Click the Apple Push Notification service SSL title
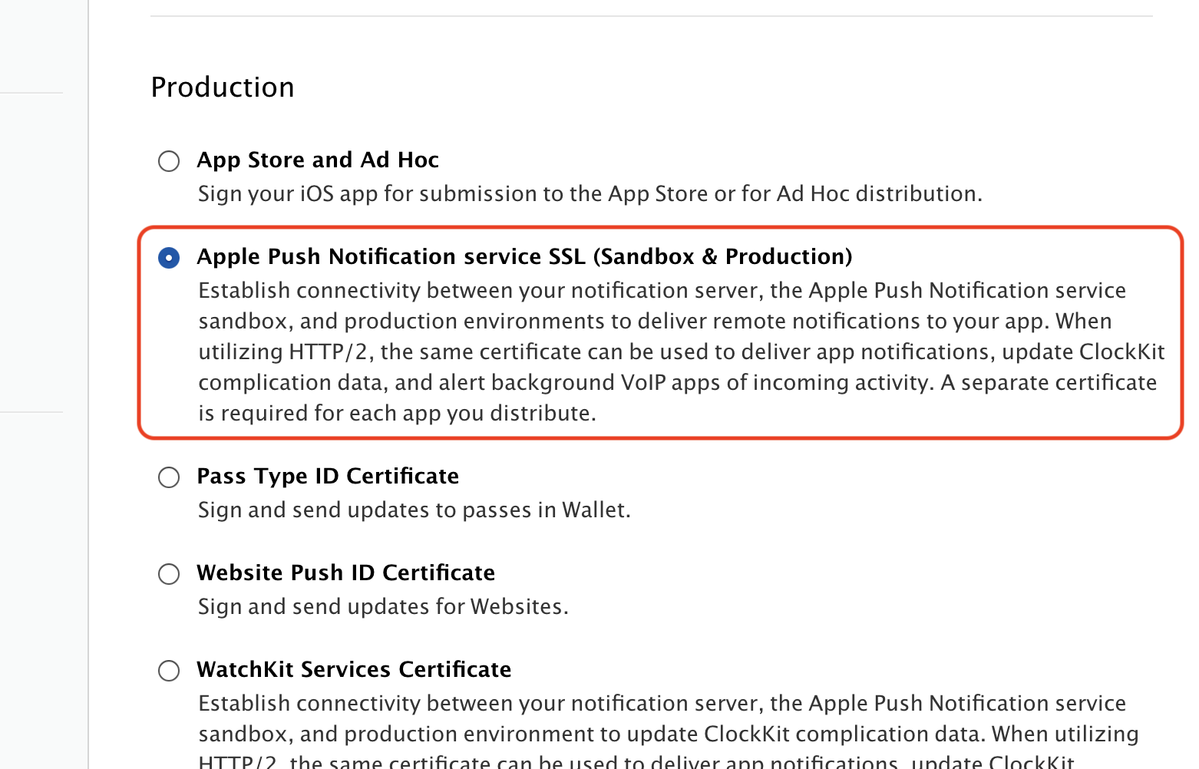Screen dimensions: 1199x769 (x=525, y=256)
